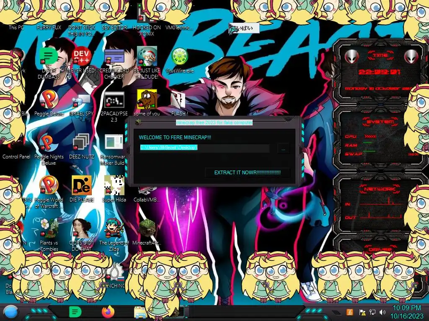Open the HOOKED ON XONIX desktop icon
The width and height of the screenshot is (429, 321).
click(147, 19)
